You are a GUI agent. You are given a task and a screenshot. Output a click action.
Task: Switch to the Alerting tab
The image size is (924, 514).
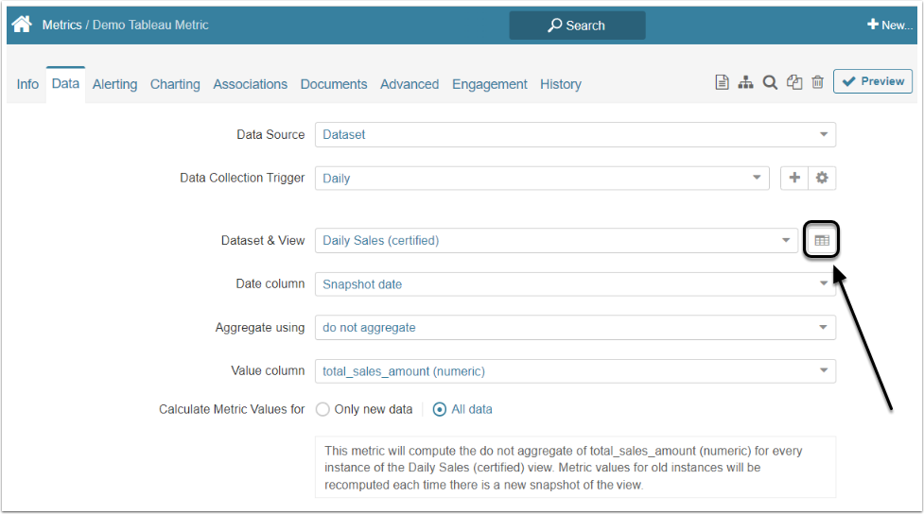coord(114,84)
